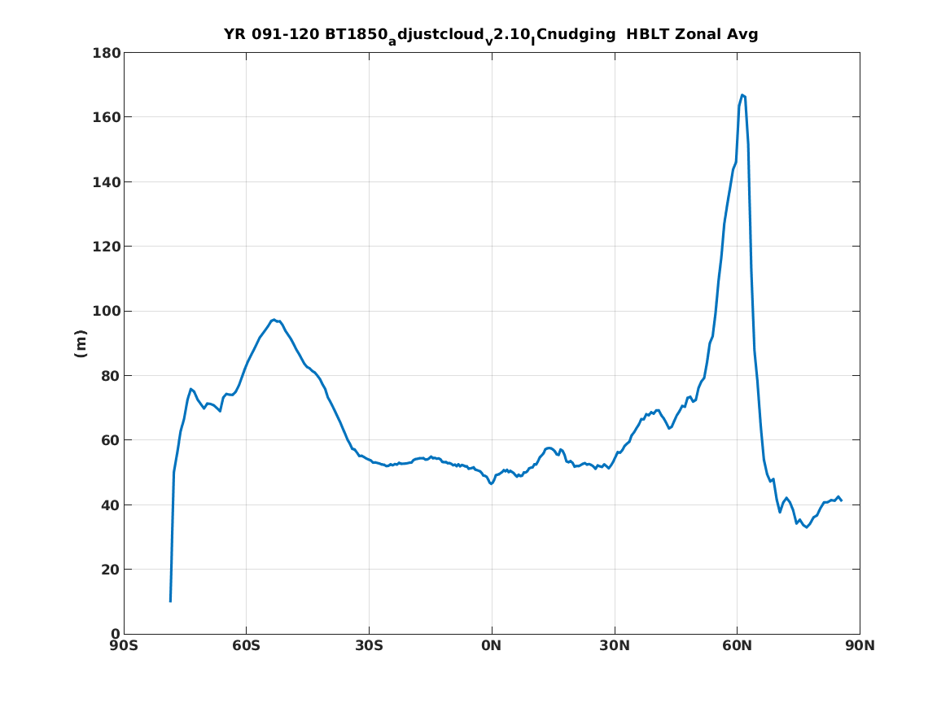Click the curve's Southern Ocean peak near 97 m
This screenshot has height=712, width=950.
click(274, 320)
